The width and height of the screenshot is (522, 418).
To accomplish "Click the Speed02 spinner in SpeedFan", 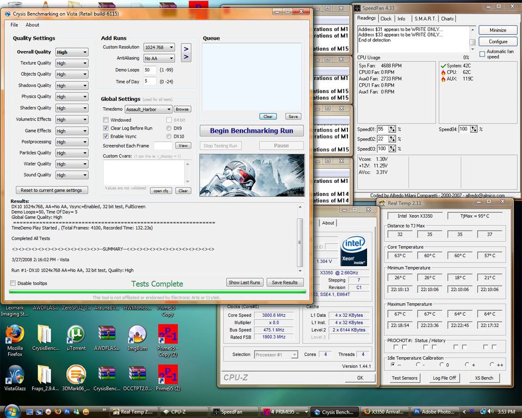I will 392,139.
